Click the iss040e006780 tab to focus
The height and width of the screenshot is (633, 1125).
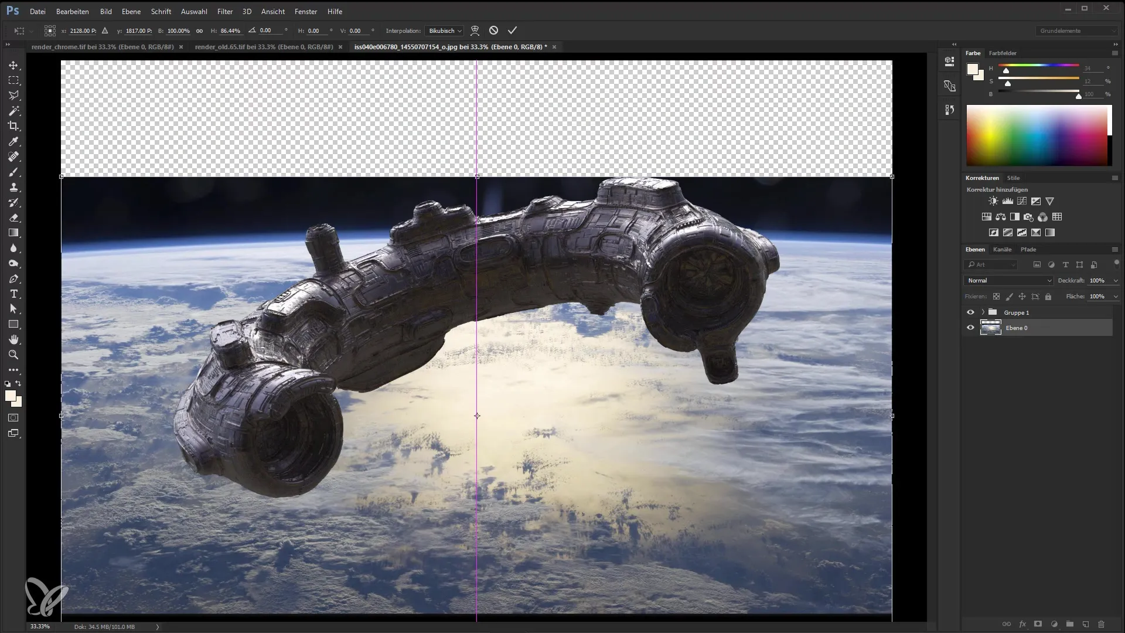point(451,47)
